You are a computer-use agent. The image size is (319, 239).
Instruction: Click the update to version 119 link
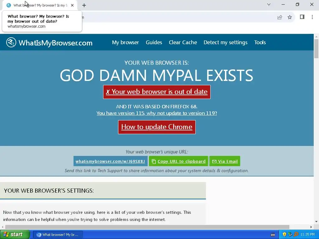[157, 113]
